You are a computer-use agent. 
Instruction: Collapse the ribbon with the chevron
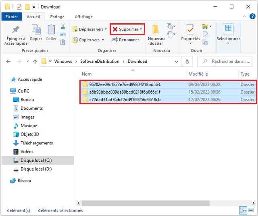245,16
